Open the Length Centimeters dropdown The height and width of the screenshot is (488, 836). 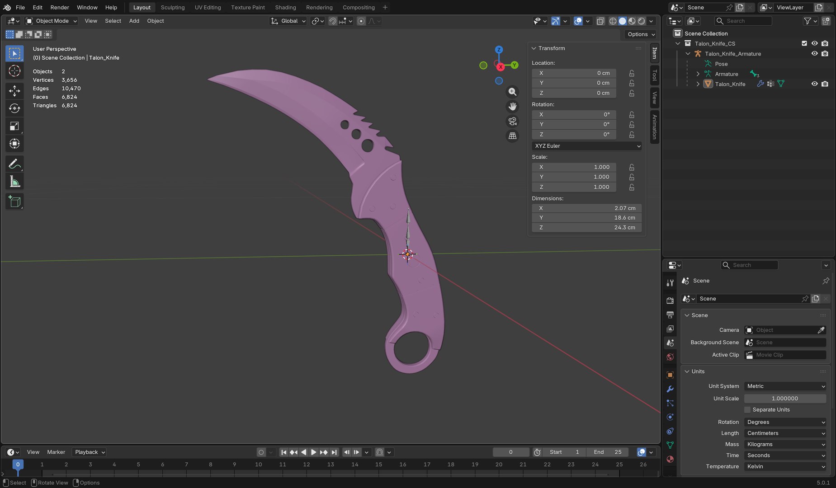785,433
